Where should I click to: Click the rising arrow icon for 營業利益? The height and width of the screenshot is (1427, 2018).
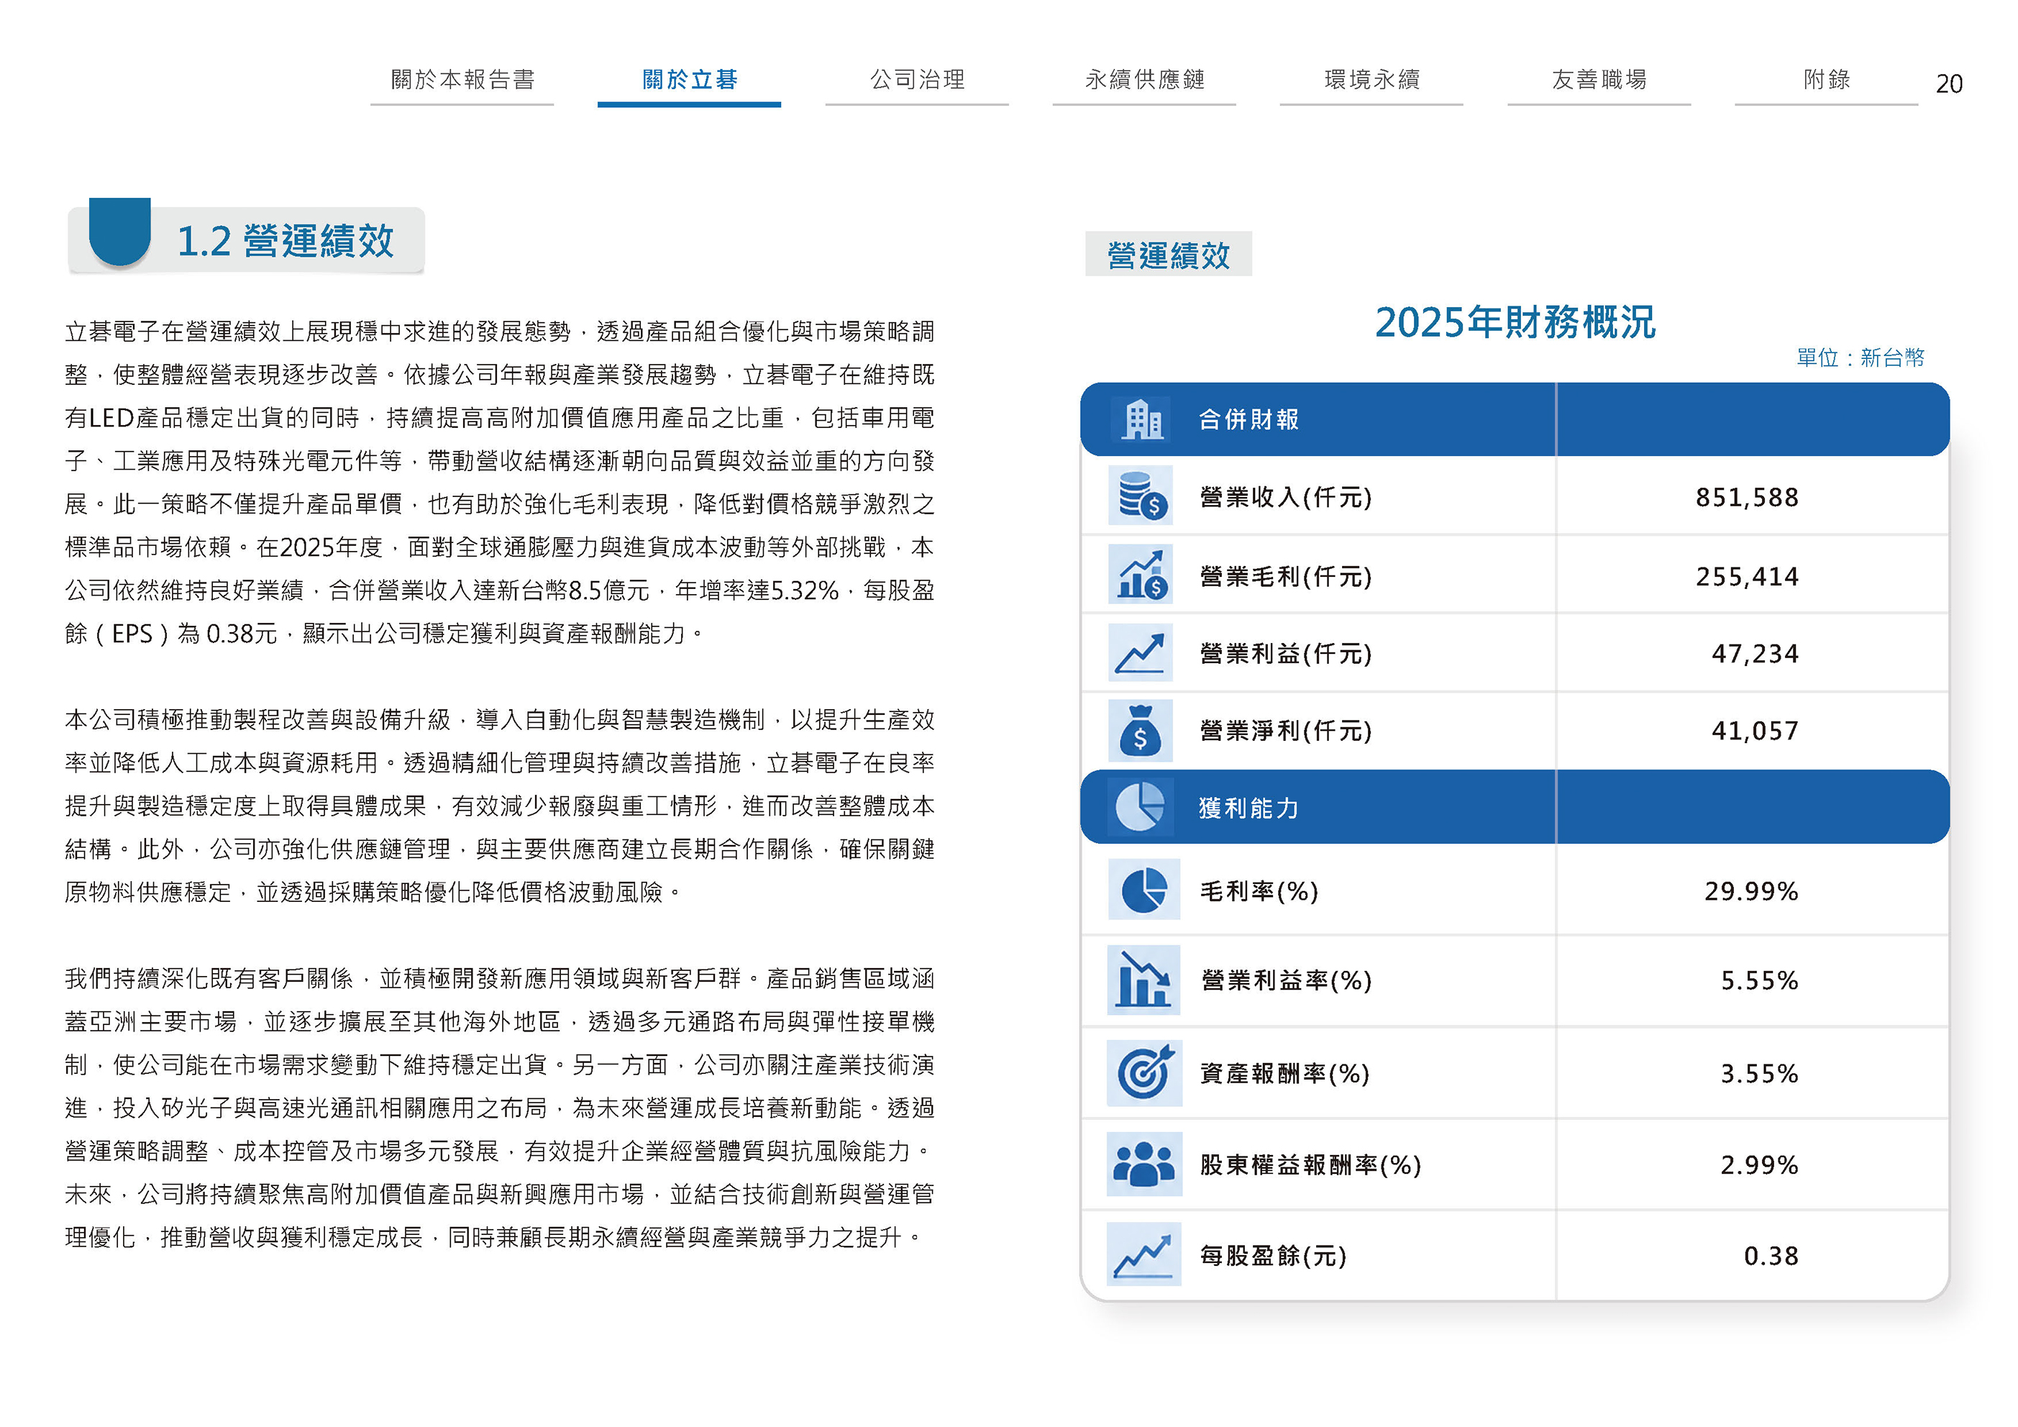point(1141,652)
